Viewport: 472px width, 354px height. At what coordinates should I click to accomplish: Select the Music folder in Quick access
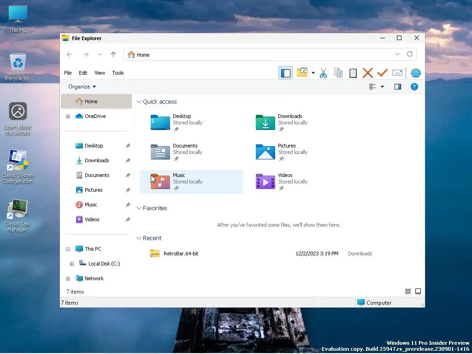192,182
